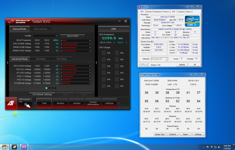This screenshot has width=235, height=150.
Task: Open the About tab in CPU-Z
Action: (x=189, y=12)
